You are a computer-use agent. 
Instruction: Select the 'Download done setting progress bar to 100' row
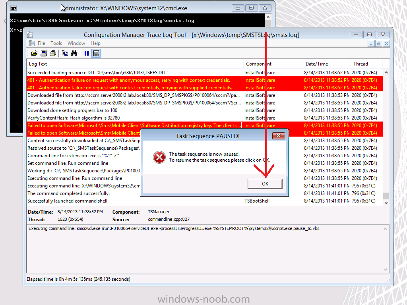click(x=205, y=110)
